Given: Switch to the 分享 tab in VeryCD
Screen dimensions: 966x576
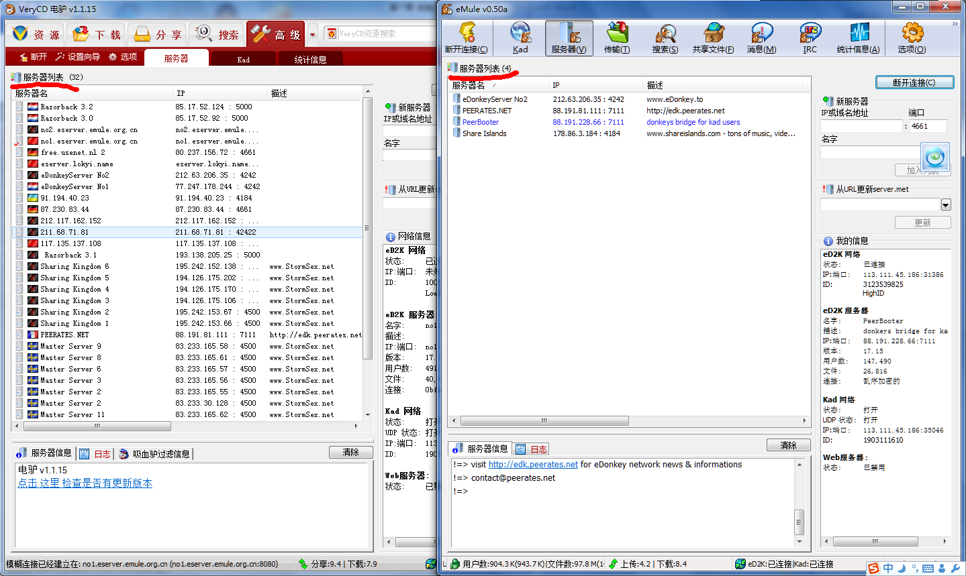Looking at the screenshot, I should [158, 34].
